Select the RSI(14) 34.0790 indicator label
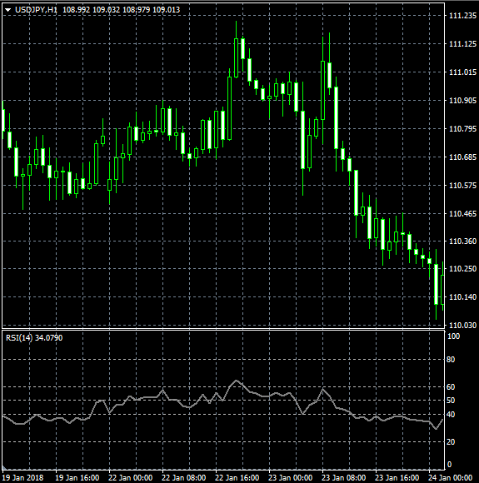 coord(34,338)
